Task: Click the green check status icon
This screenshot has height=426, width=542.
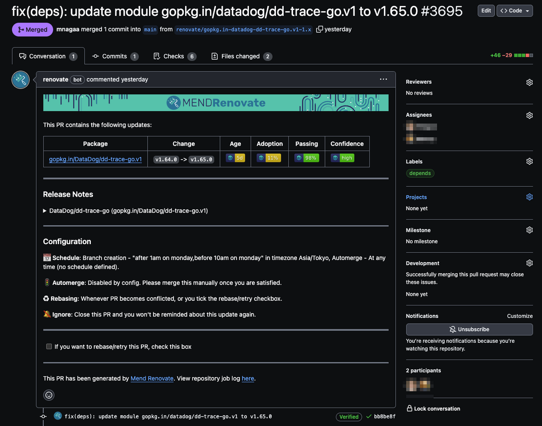Action: (369, 417)
